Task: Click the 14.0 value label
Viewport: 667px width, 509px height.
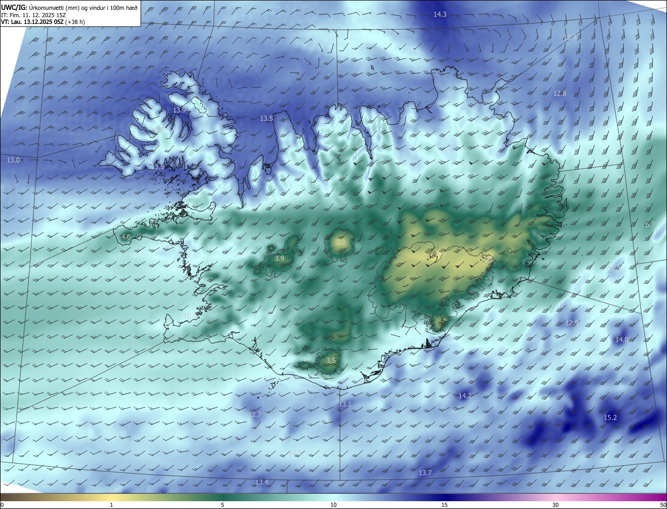Action: (x=622, y=340)
